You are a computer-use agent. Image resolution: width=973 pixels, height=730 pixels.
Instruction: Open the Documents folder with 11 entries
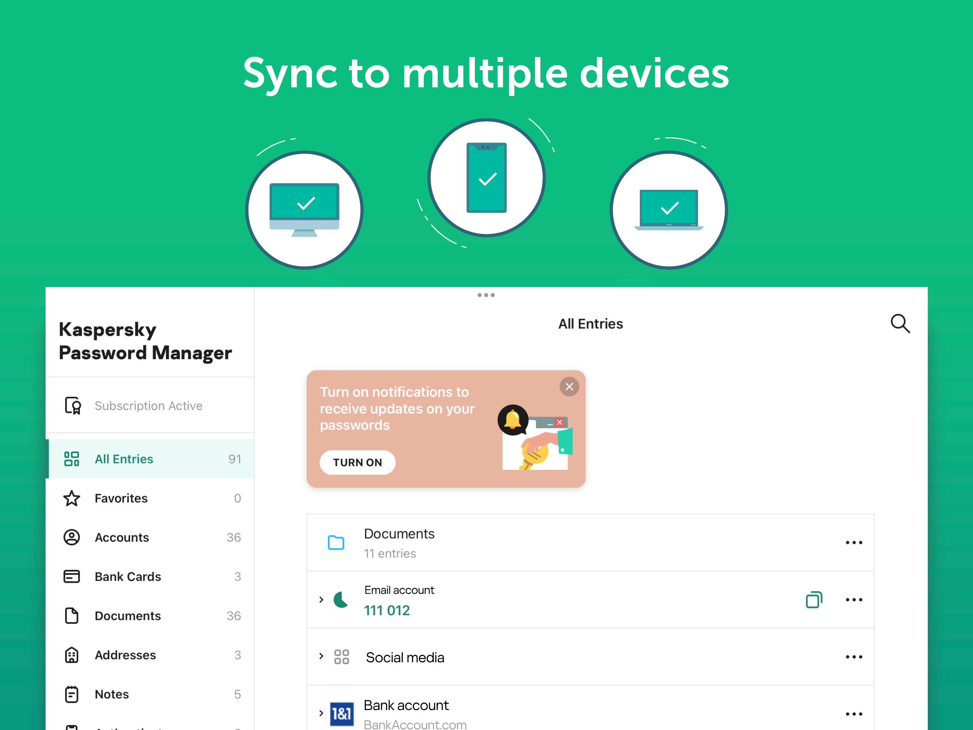(399, 543)
